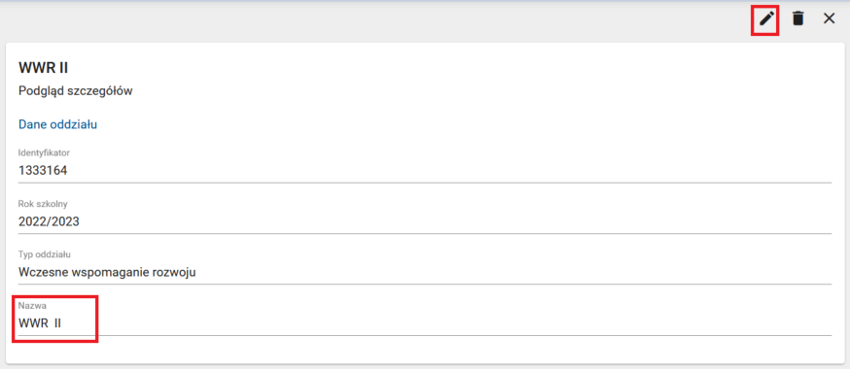The height and width of the screenshot is (371, 850).
Task: Click the identifier value 1333164
Action: pos(43,171)
